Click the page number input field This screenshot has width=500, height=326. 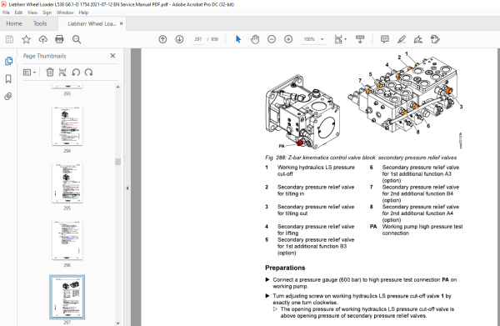198,39
